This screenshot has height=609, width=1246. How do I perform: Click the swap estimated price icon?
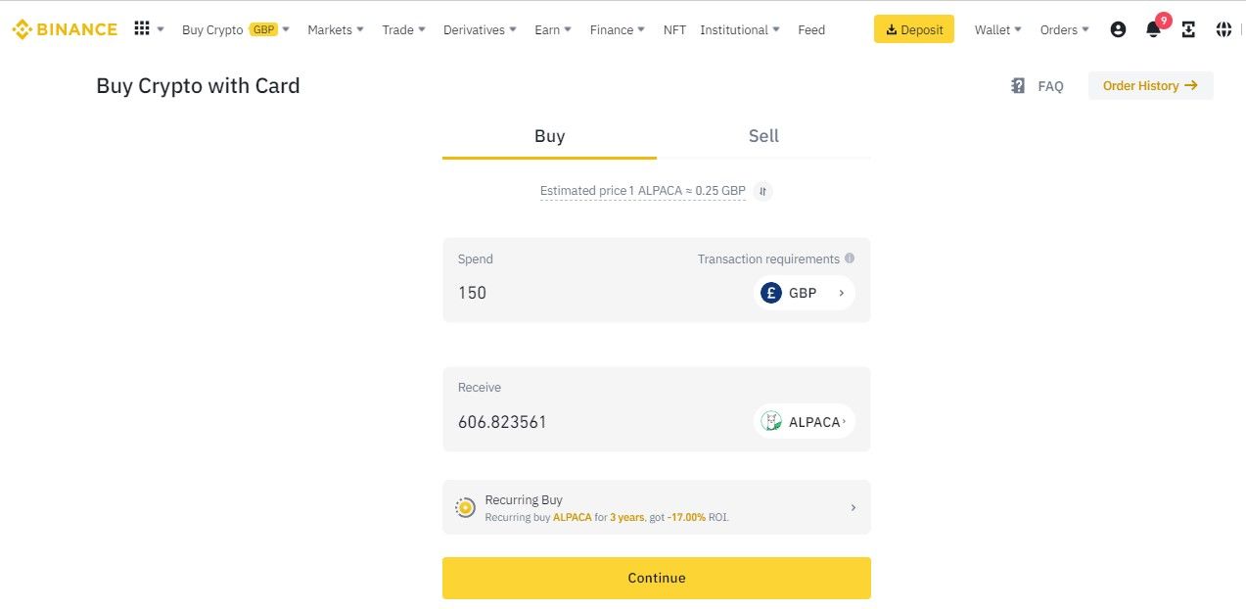763,191
